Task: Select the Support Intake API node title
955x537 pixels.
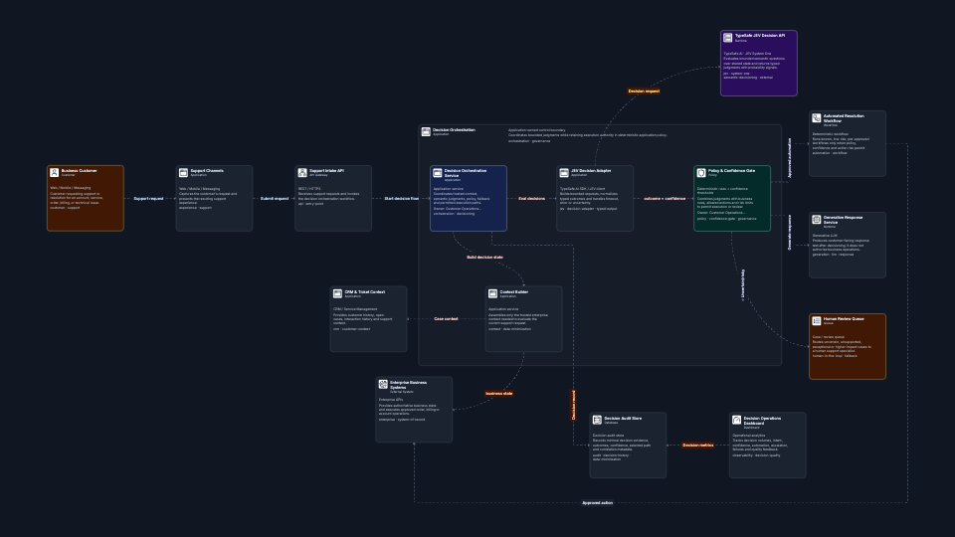Action: (326, 170)
